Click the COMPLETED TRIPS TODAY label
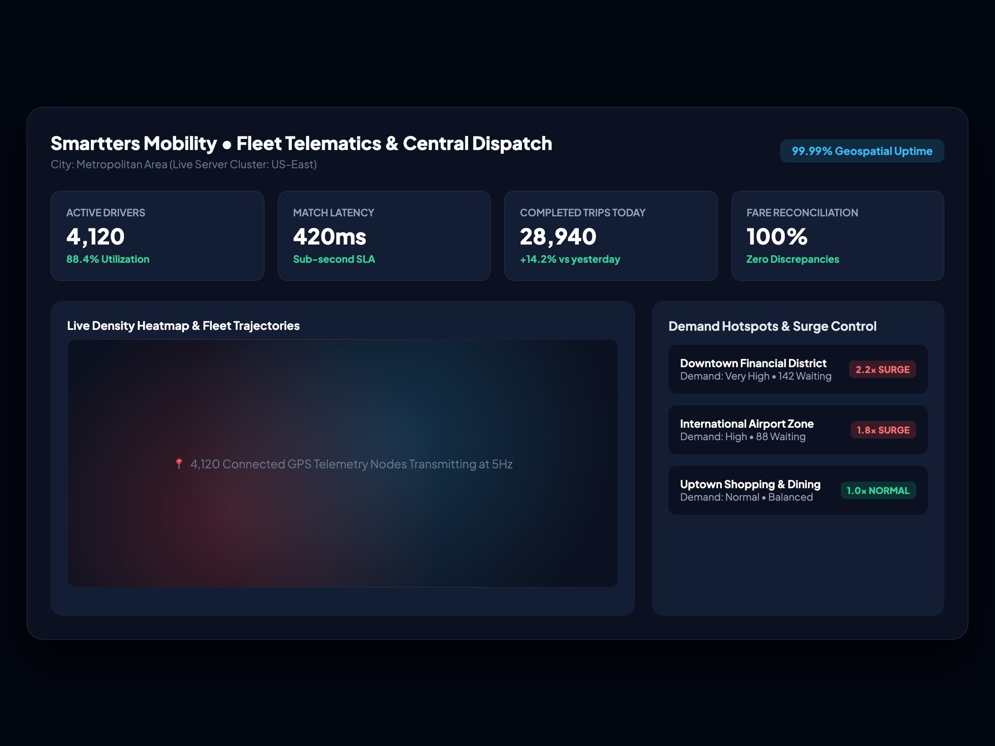Screen dimensions: 995x746 point(582,213)
